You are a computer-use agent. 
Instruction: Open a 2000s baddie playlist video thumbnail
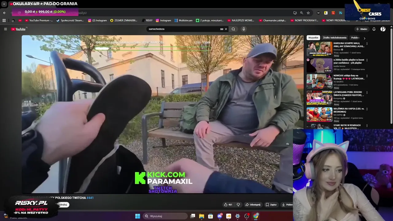coord(319,65)
